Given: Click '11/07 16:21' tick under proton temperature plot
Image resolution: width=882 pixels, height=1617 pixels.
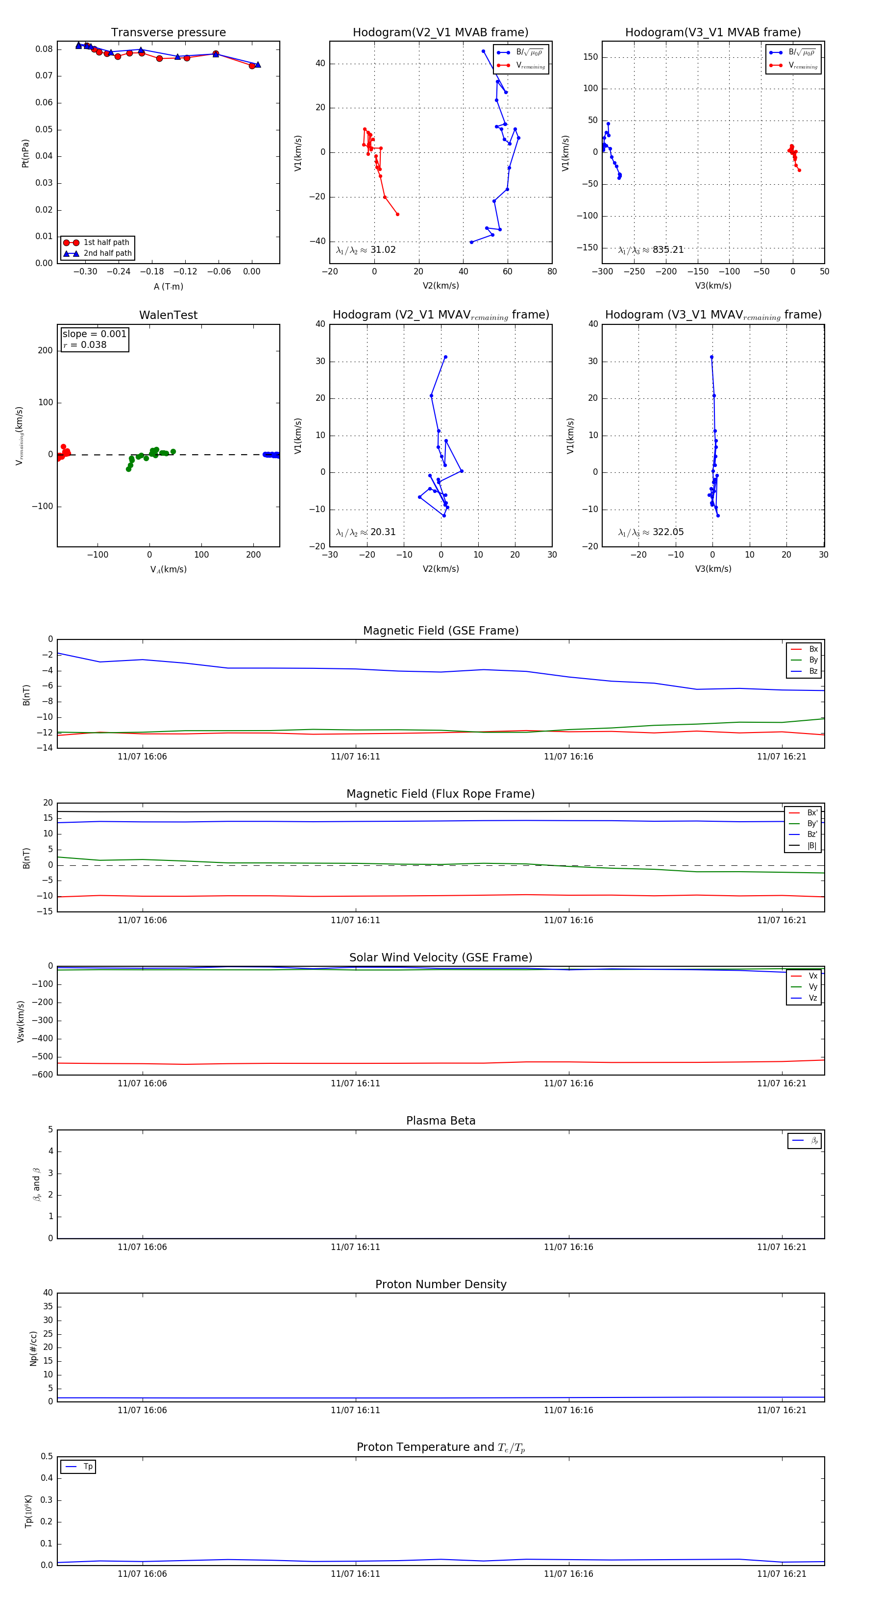Looking at the screenshot, I should point(782,1574).
